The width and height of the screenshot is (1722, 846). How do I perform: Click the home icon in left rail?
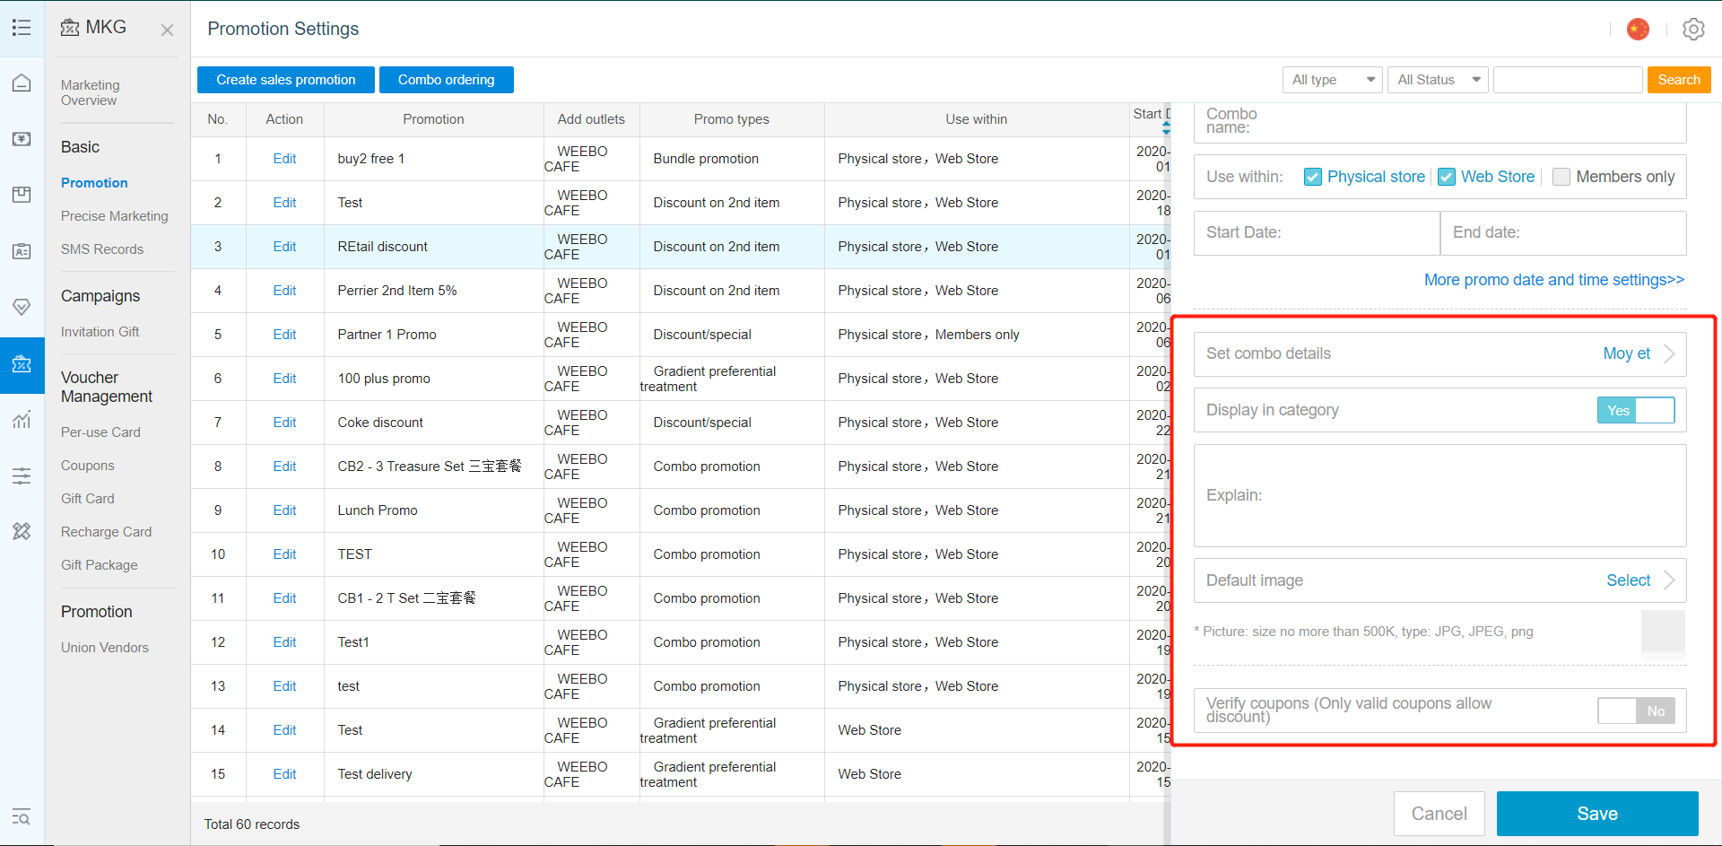tap(22, 83)
